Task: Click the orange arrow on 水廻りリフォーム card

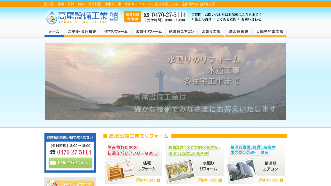Action: [220, 180]
